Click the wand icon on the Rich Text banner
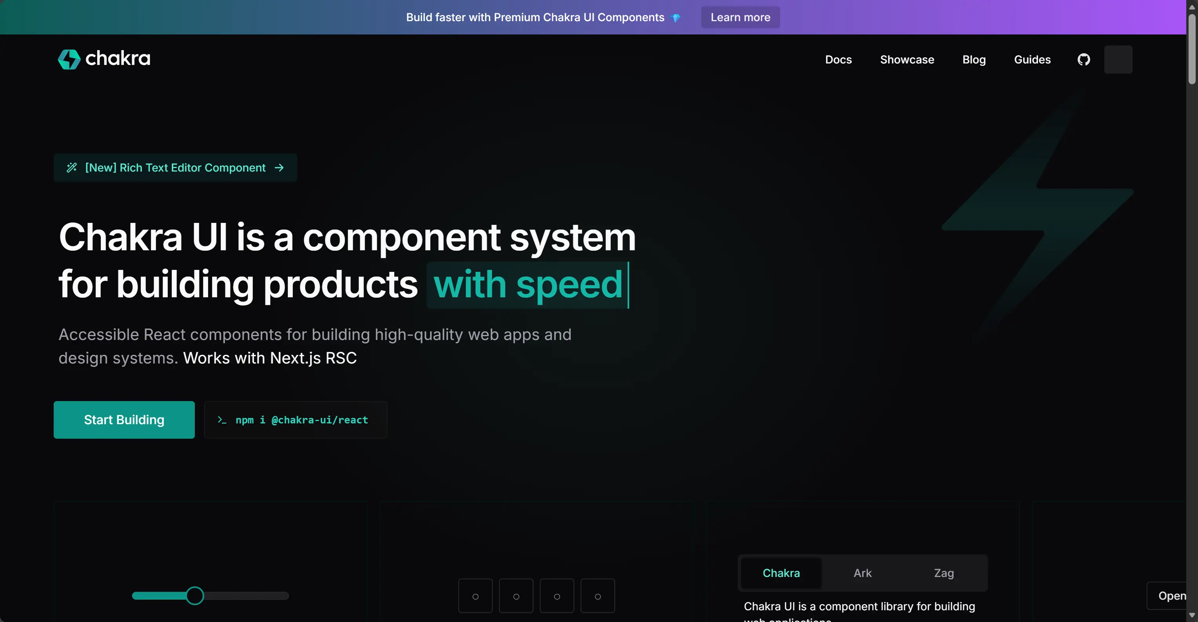The image size is (1198, 622). (x=72, y=167)
